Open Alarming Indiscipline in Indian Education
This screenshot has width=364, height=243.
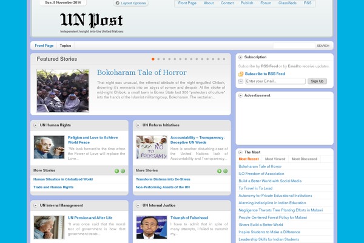272,203
